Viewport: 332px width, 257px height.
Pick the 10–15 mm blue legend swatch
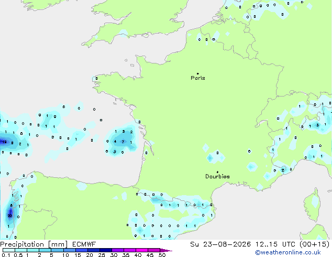tap(70, 250)
